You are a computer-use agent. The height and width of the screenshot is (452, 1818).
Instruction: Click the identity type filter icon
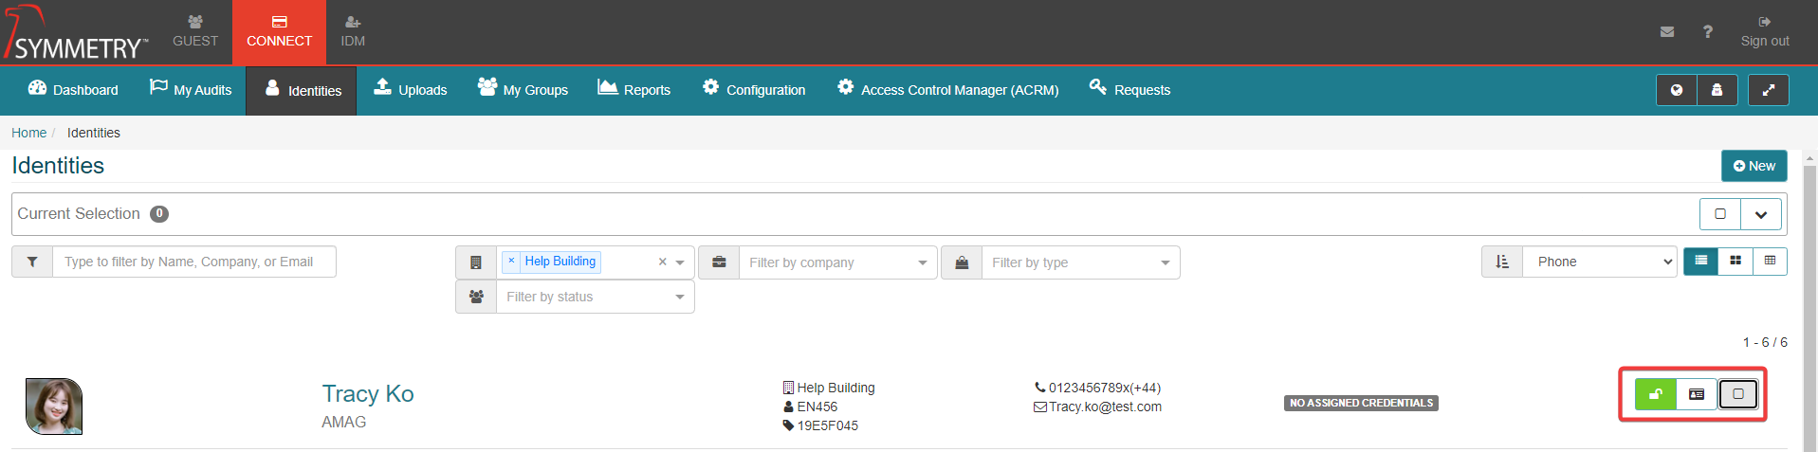pos(962,262)
